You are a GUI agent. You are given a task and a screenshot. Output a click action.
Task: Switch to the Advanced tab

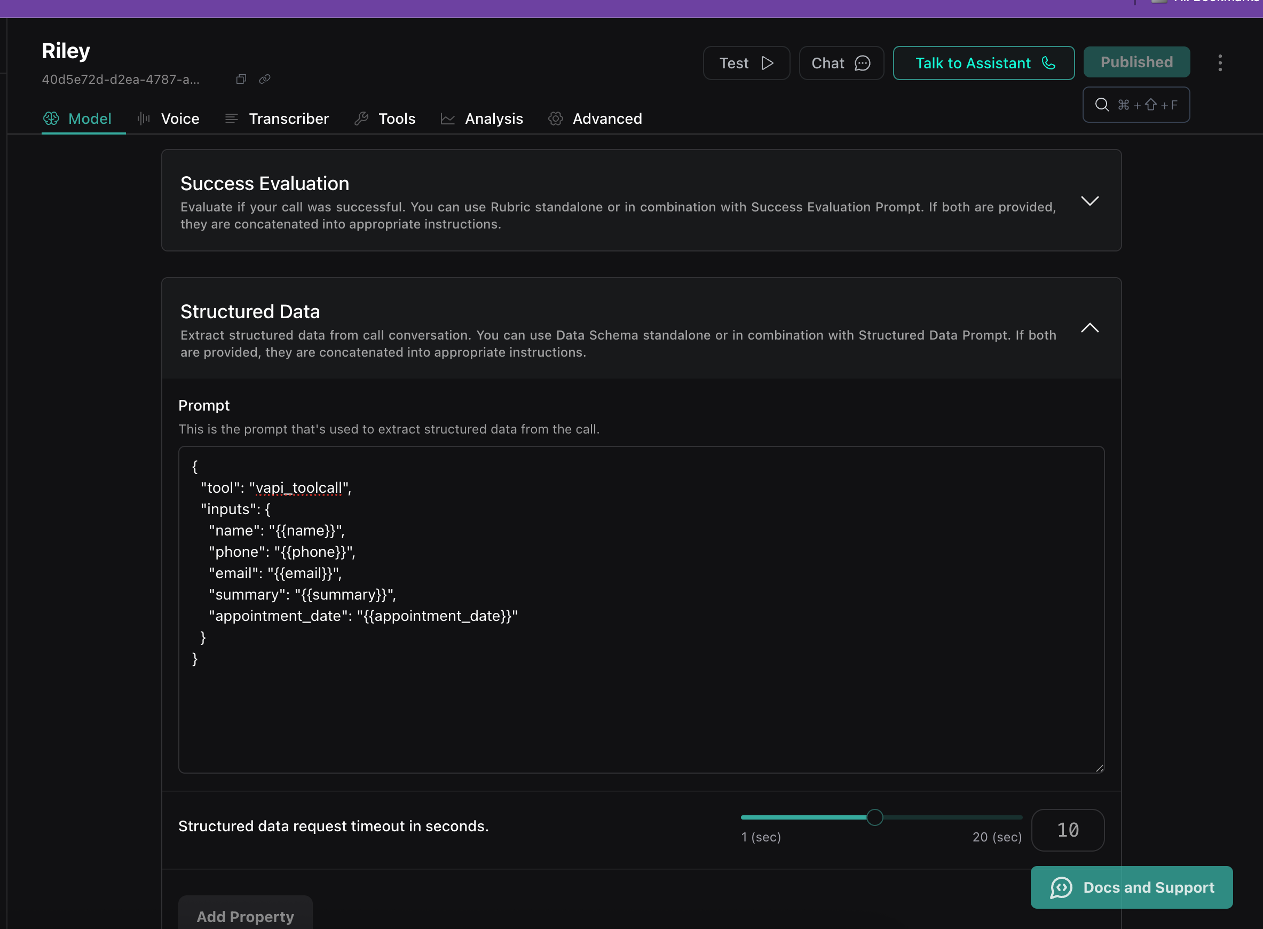coord(595,119)
